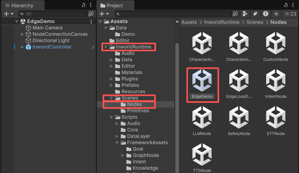Click the Search by Log Type icon

266,14
